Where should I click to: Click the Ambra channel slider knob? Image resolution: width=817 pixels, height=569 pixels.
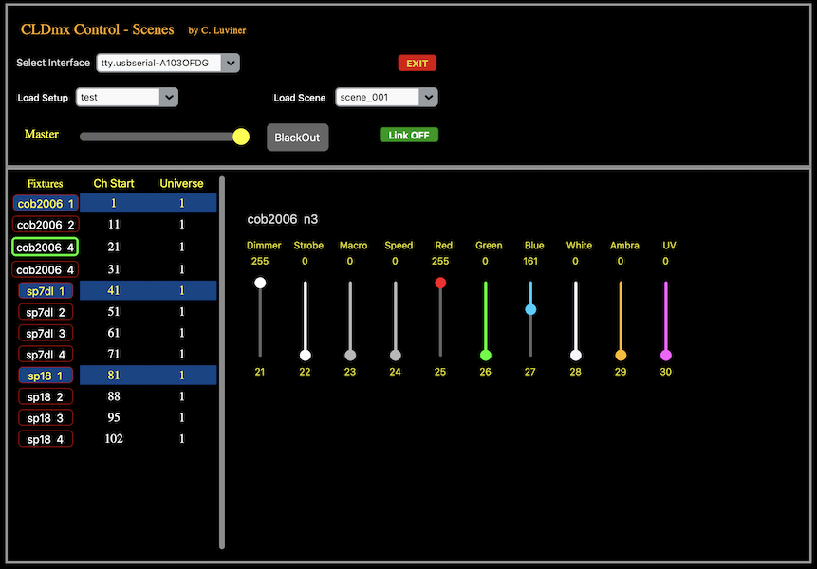coord(621,355)
